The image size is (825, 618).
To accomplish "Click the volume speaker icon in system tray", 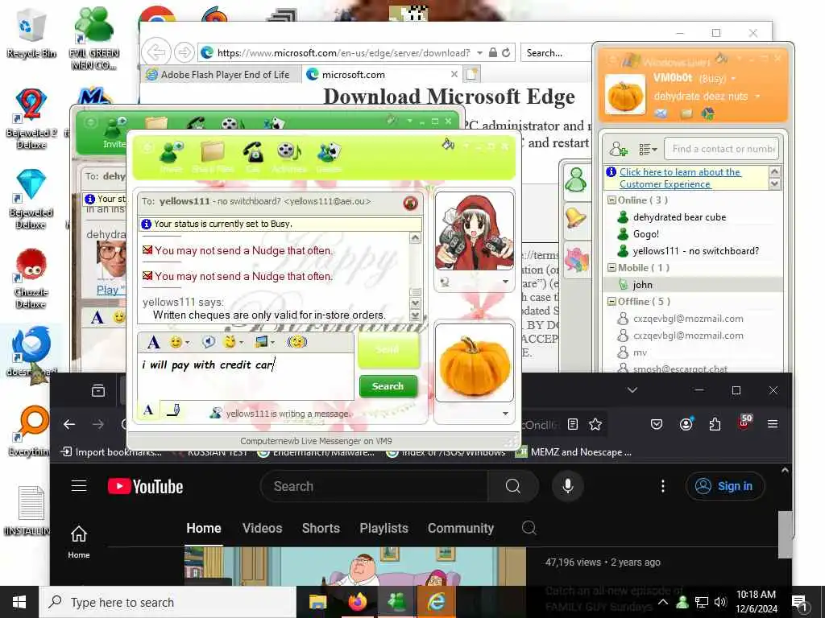I will (x=720, y=602).
